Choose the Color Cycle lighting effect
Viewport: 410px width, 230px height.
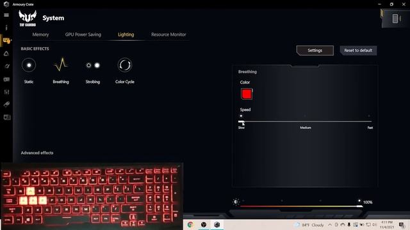(125, 65)
